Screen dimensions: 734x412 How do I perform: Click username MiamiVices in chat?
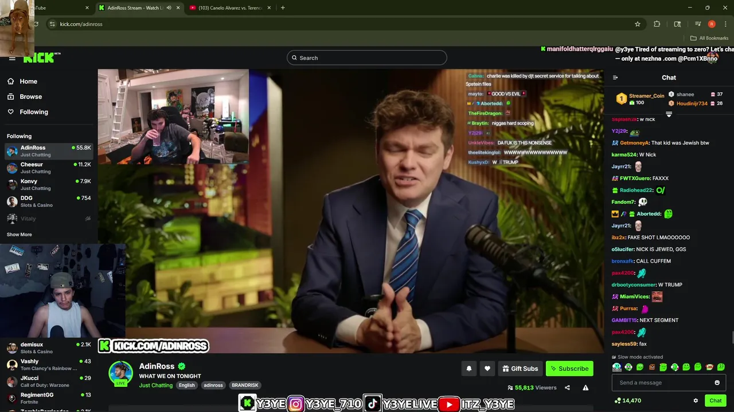click(634, 297)
